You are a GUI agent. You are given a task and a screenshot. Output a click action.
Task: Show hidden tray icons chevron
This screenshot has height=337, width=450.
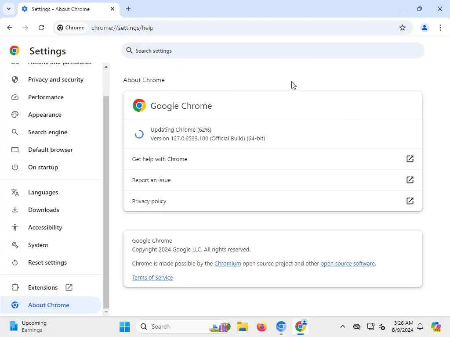coord(343,326)
